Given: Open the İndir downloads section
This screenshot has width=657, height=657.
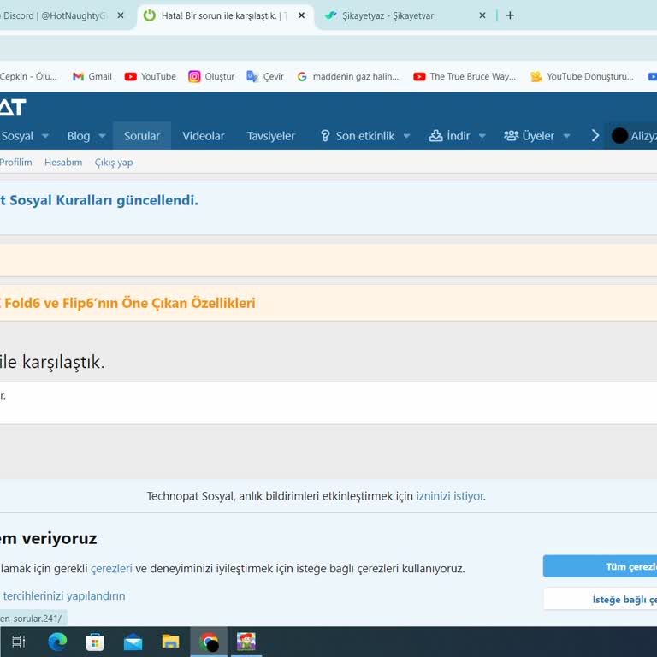Looking at the screenshot, I should tap(450, 136).
